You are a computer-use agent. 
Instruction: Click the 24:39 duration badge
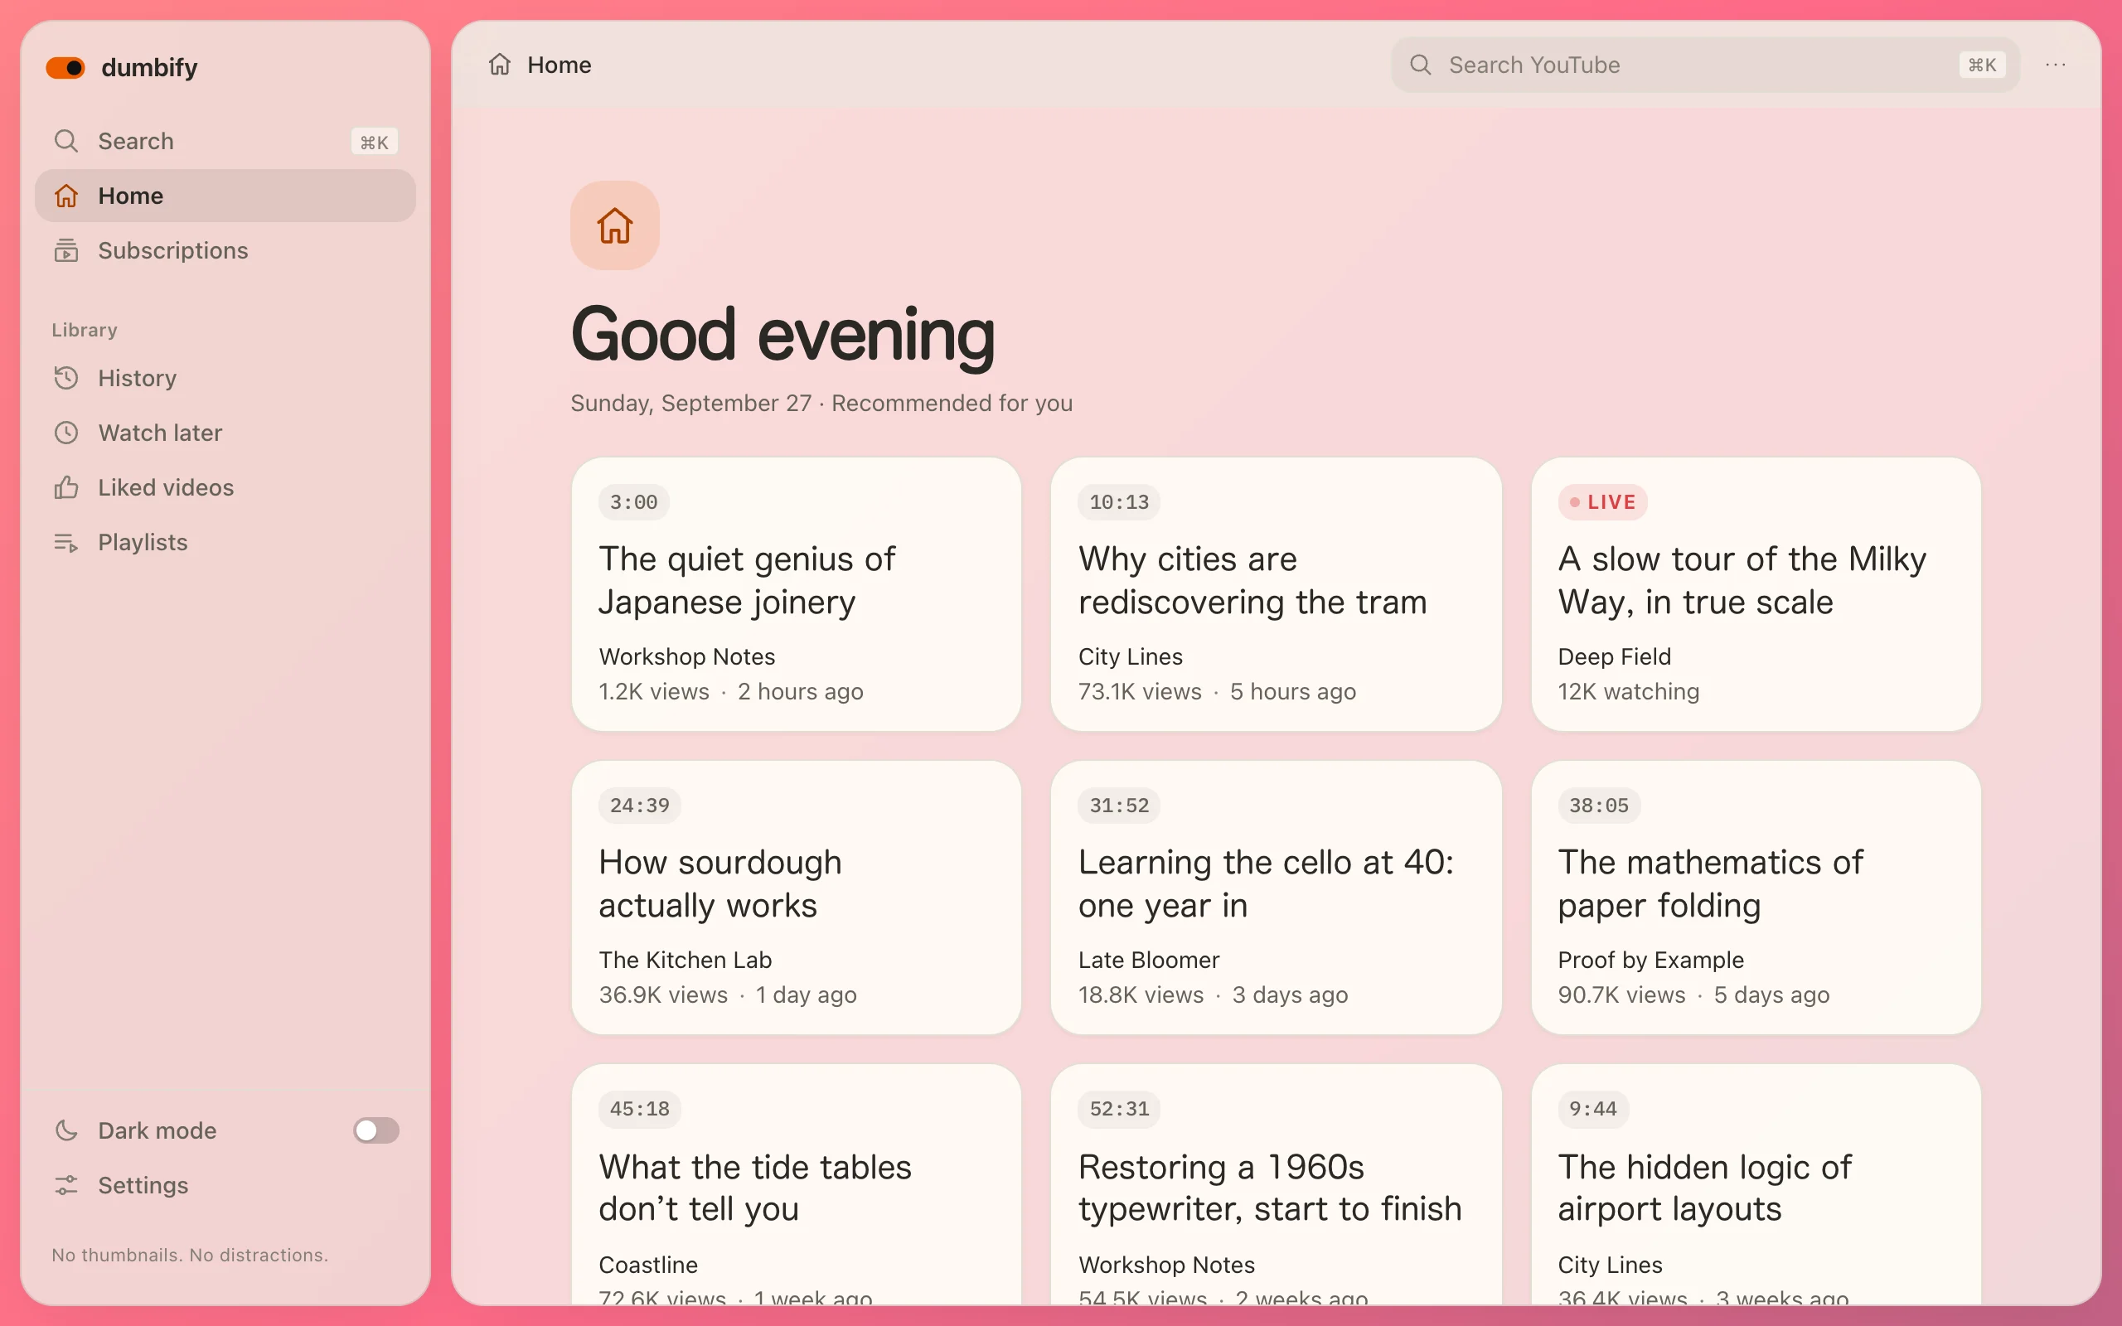coord(639,805)
